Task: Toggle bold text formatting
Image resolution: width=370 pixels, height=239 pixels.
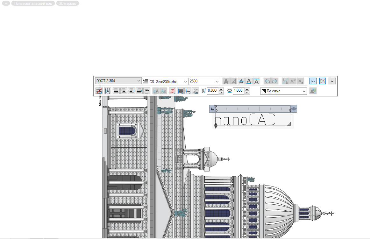Action: pos(226,81)
